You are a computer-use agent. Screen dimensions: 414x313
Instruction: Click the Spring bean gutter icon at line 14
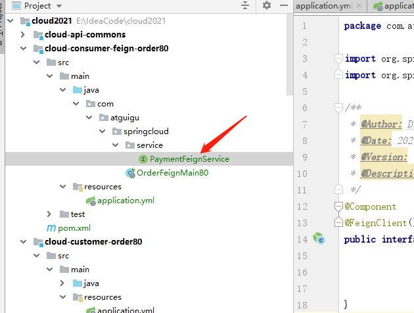point(319,238)
